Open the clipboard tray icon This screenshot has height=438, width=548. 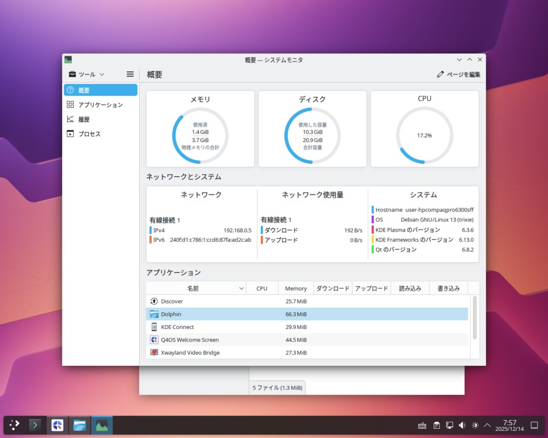(437, 425)
